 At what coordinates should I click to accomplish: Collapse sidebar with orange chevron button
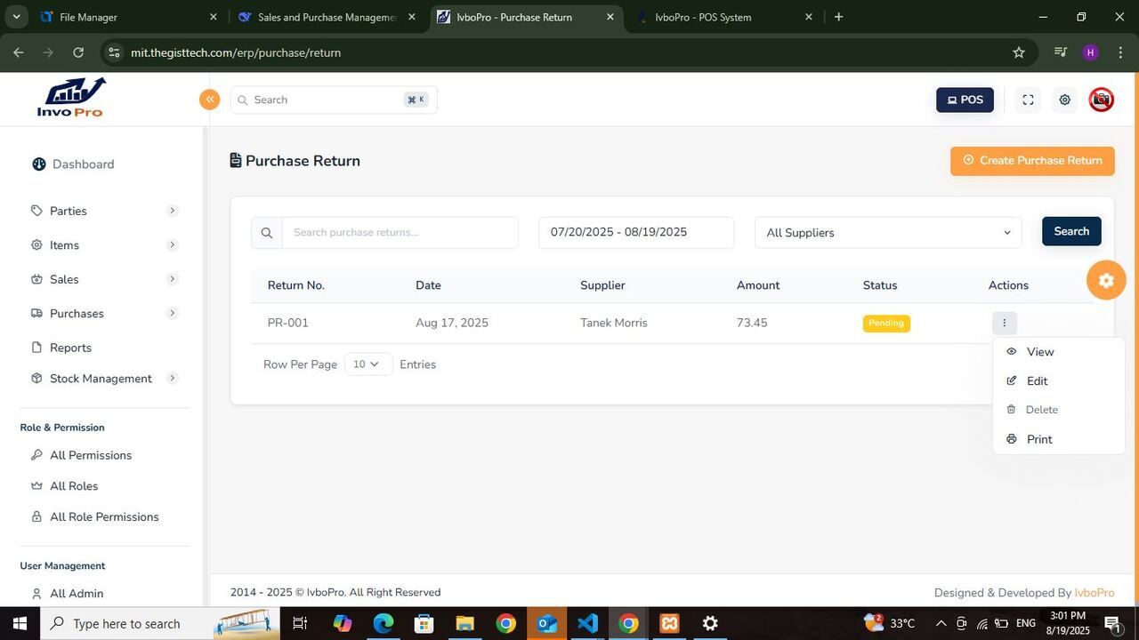coord(209,100)
